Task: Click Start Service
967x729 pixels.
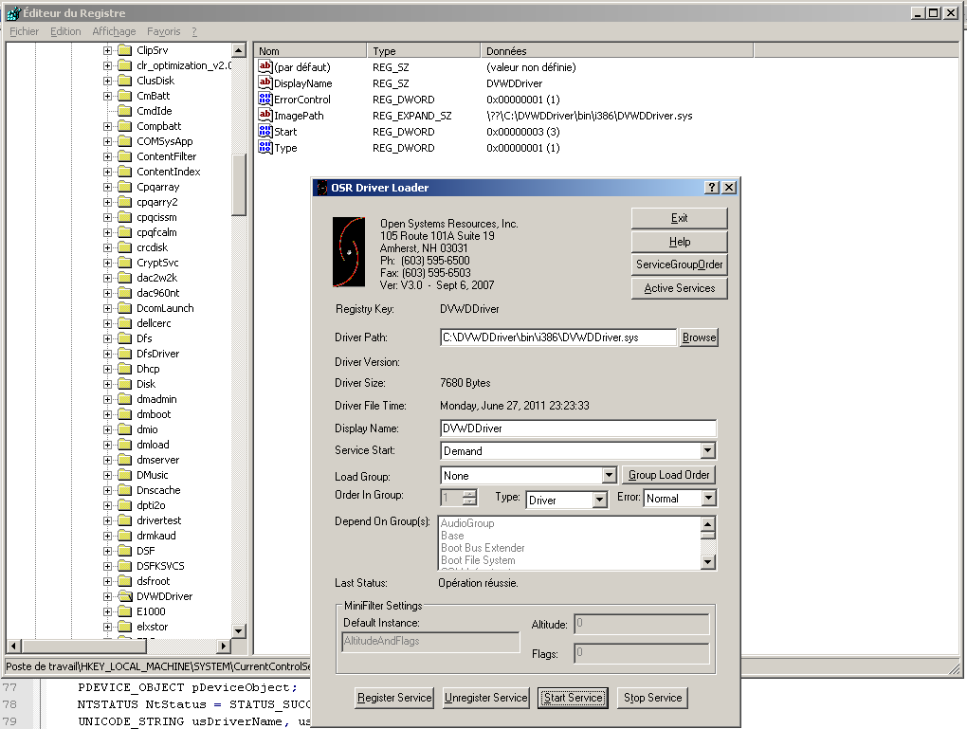Action: 573,698
